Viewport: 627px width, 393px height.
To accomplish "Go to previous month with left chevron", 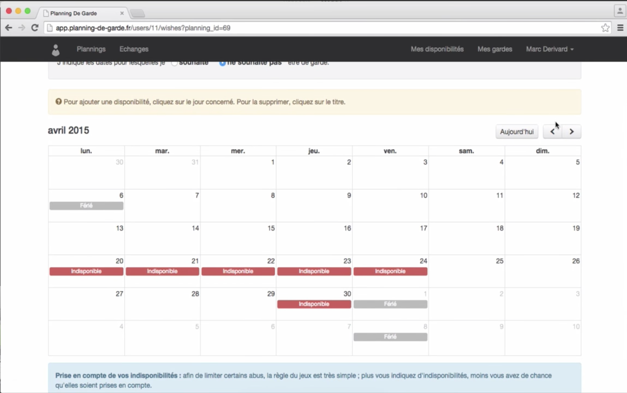I will 553,132.
